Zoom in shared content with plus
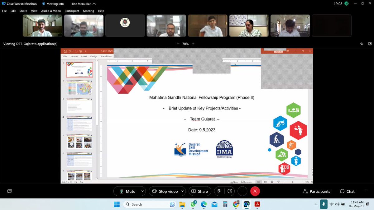The height and width of the screenshot is (210, 374). point(193,44)
